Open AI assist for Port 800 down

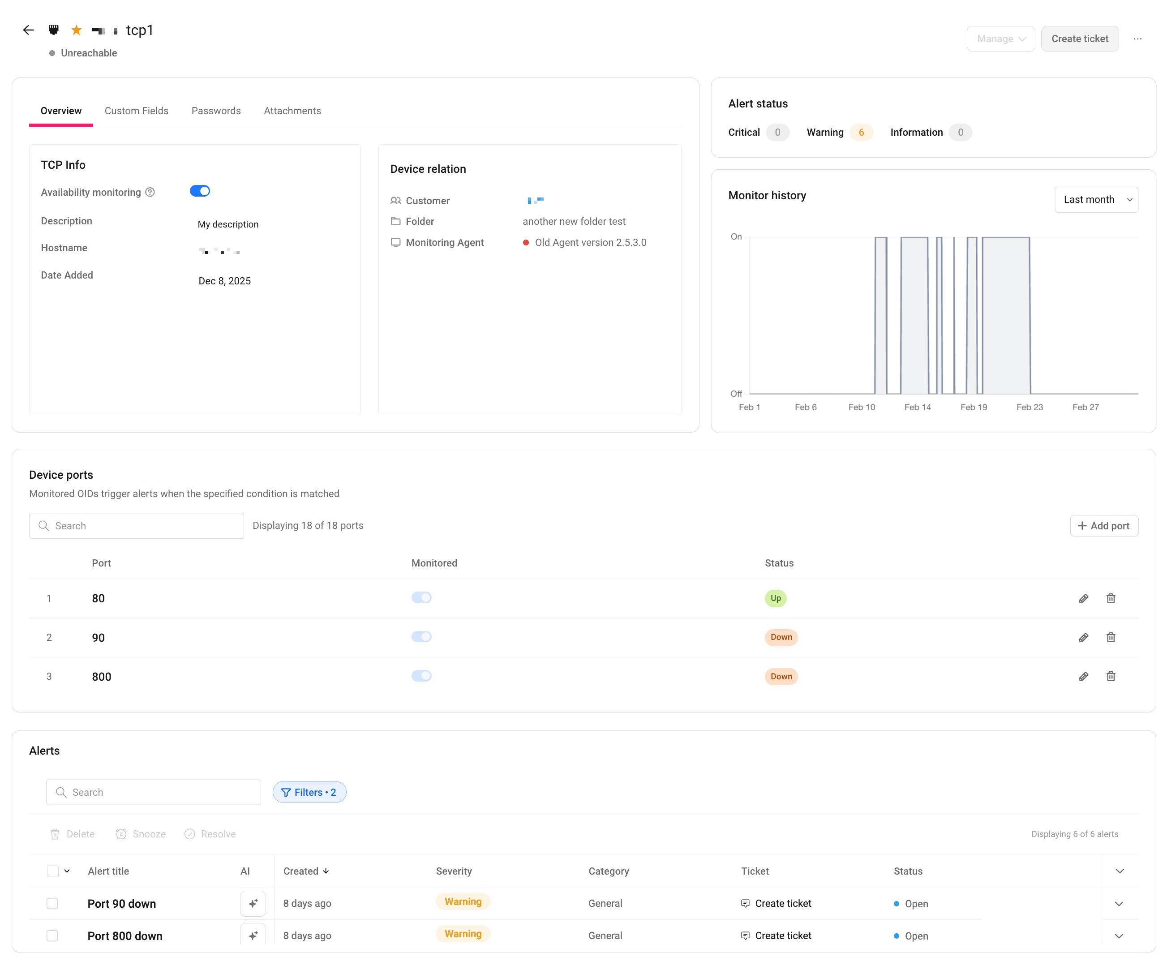coord(253,936)
